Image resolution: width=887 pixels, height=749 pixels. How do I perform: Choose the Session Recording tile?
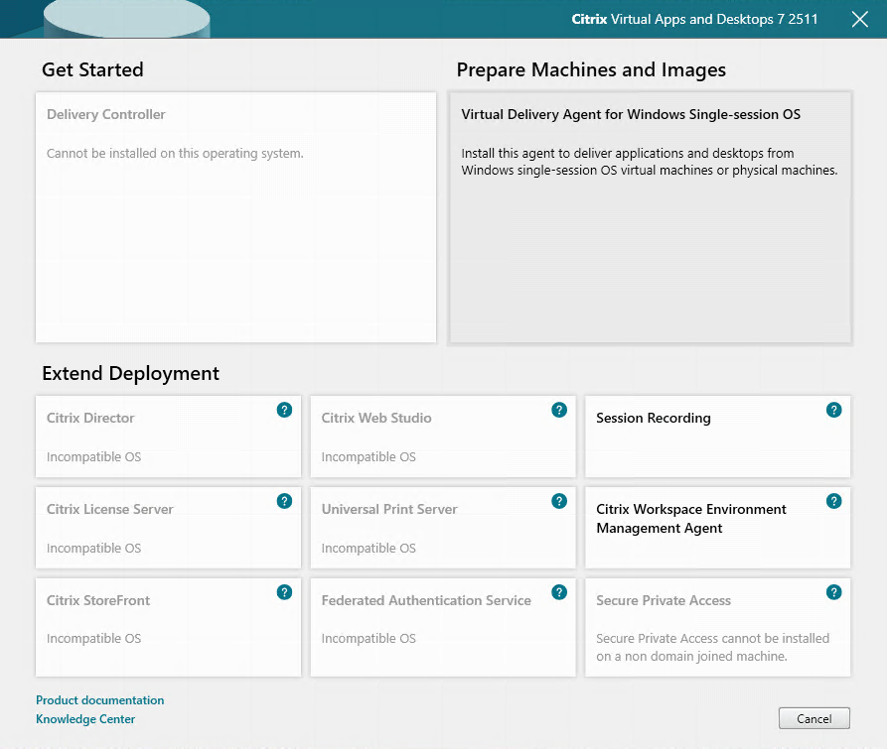[x=705, y=437]
